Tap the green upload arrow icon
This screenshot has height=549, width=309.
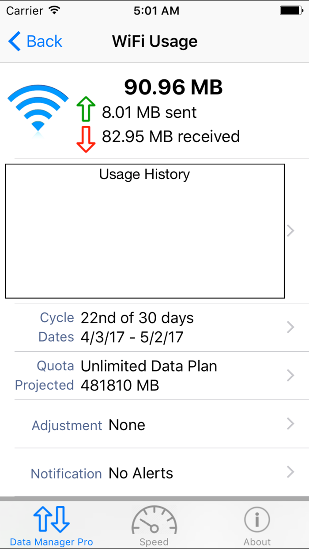click(86, 109)
